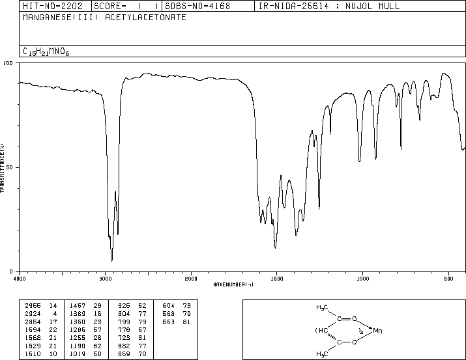Click the HC label in structure diagram
This screenshot has width=466, height=360.
click(x=323, y=330)
